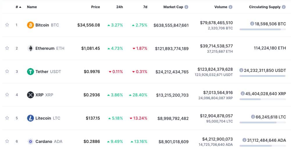Click the Volume header info icon
Image resolution: width=291 pixels, height=149 pixels.
pyautogui.click(x=231, y=7)
